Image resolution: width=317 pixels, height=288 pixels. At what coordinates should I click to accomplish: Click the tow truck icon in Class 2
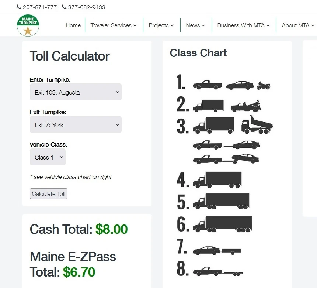(246, 106)
